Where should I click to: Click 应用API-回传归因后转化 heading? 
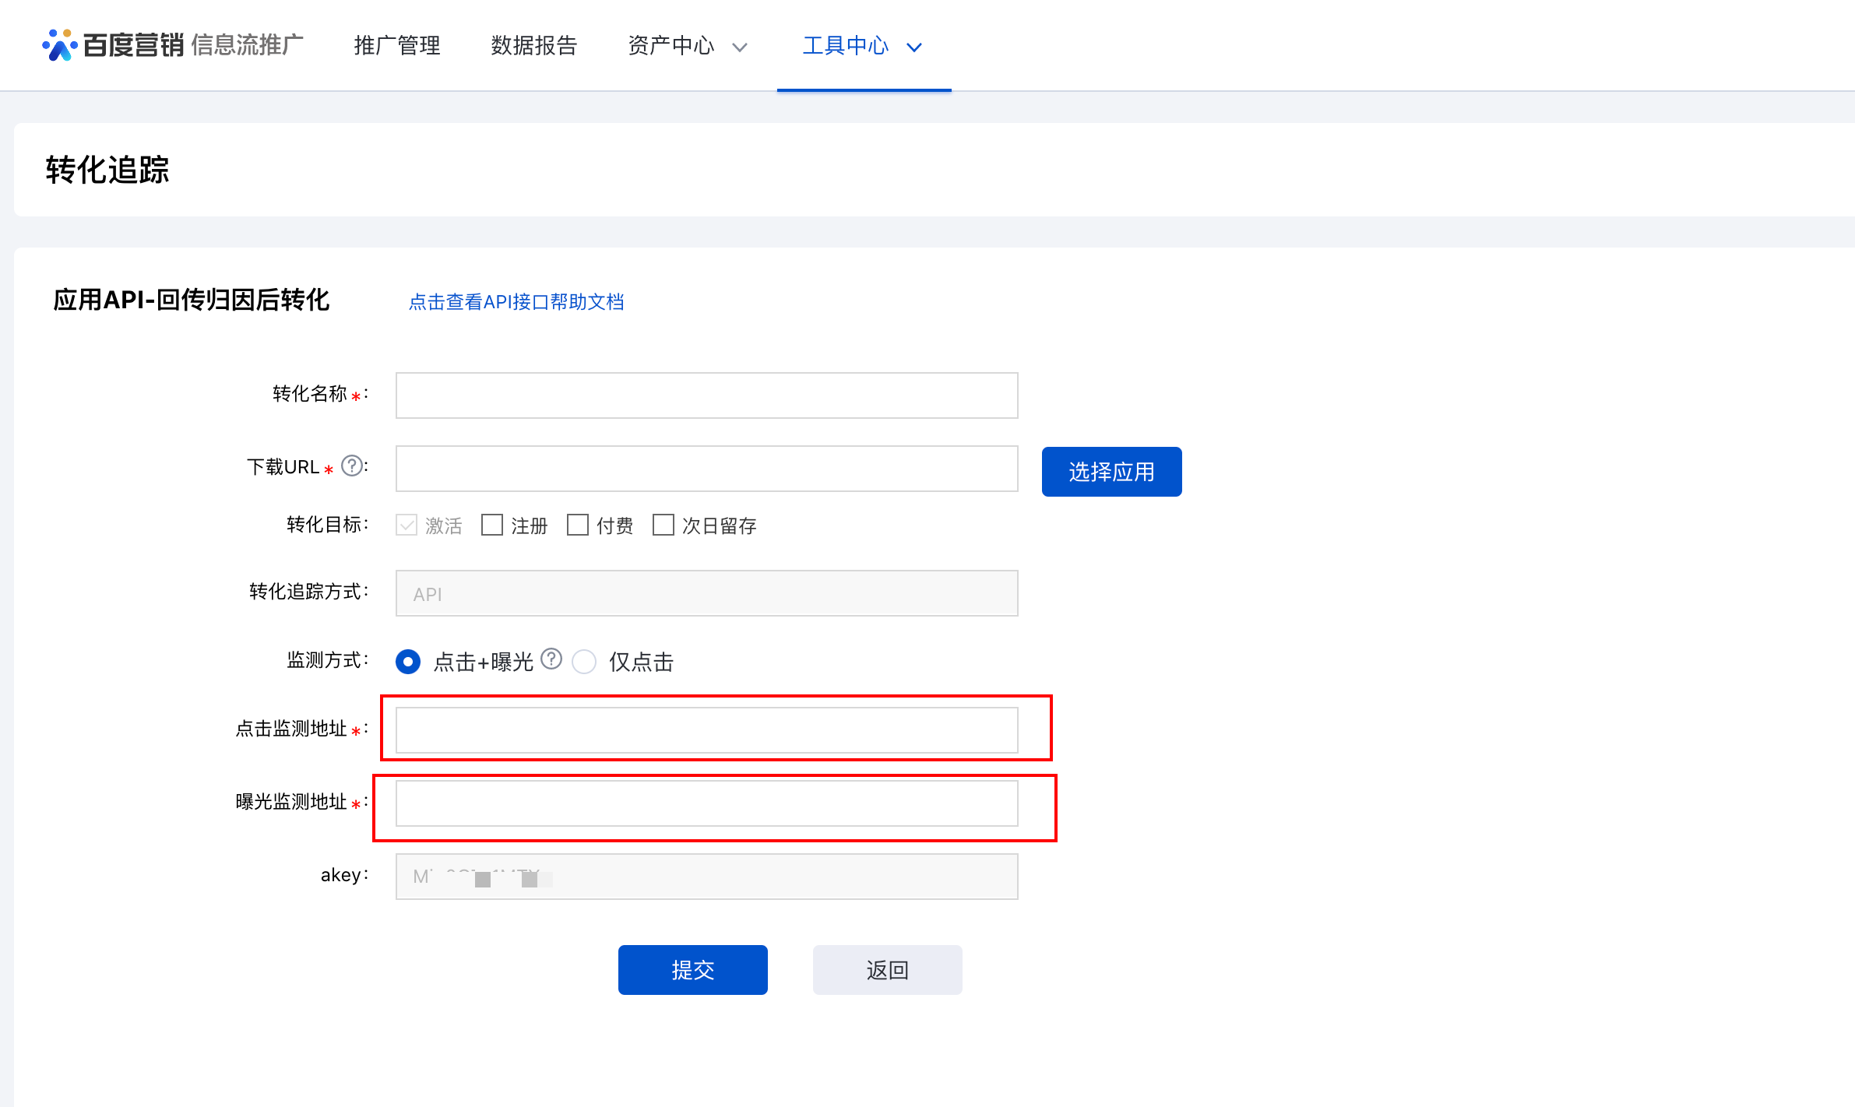pos(192,300)
